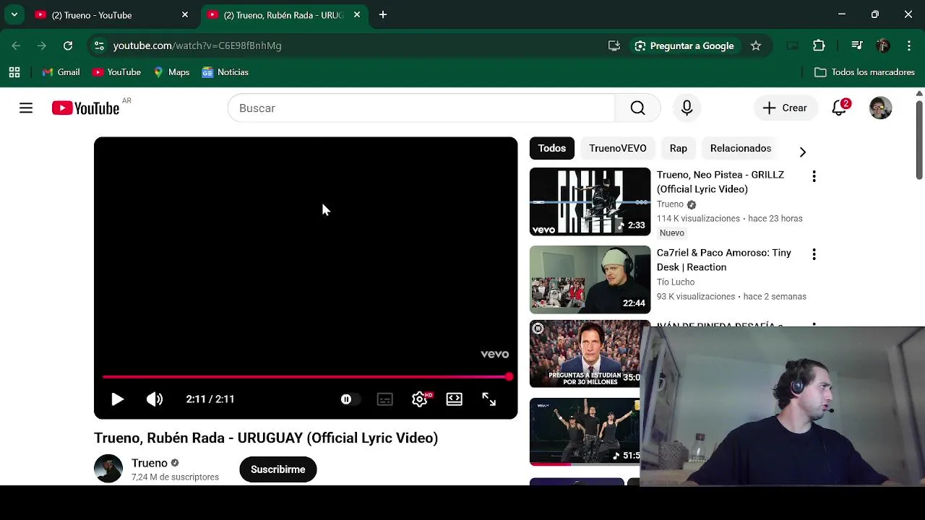Click video title Trueno, Rubén Rada - URUGUAY
The height and width of the screenshot is (520, 925).
(x=266, y=438)
